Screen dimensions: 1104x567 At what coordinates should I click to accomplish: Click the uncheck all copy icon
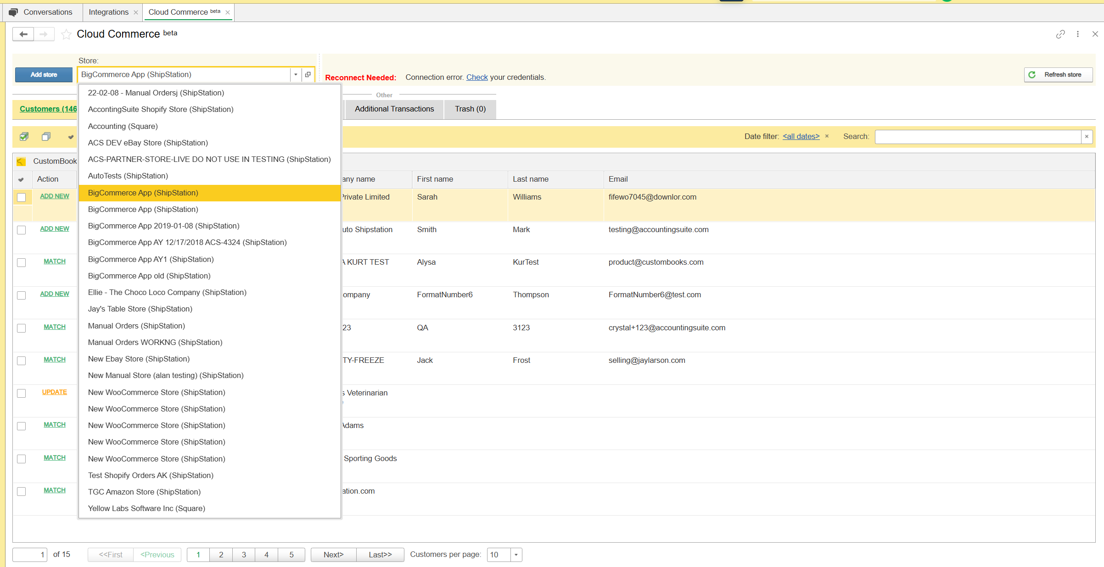[x=46, y=137]
